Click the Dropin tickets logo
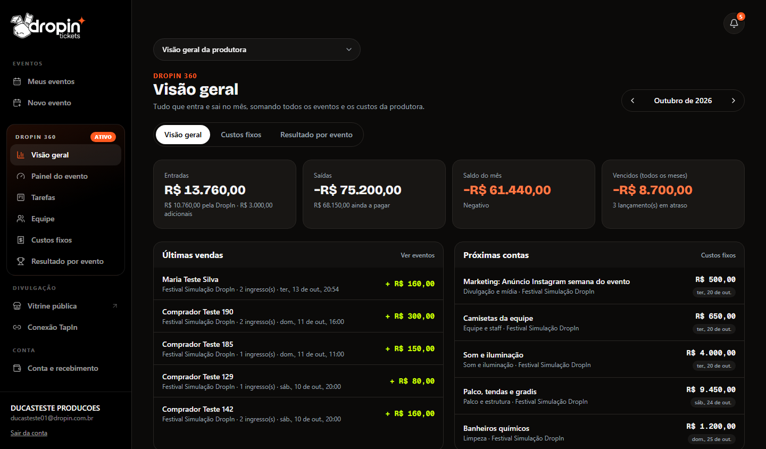Image resolution: width=766 pixels, height=449 pixels. click(48, 26)
